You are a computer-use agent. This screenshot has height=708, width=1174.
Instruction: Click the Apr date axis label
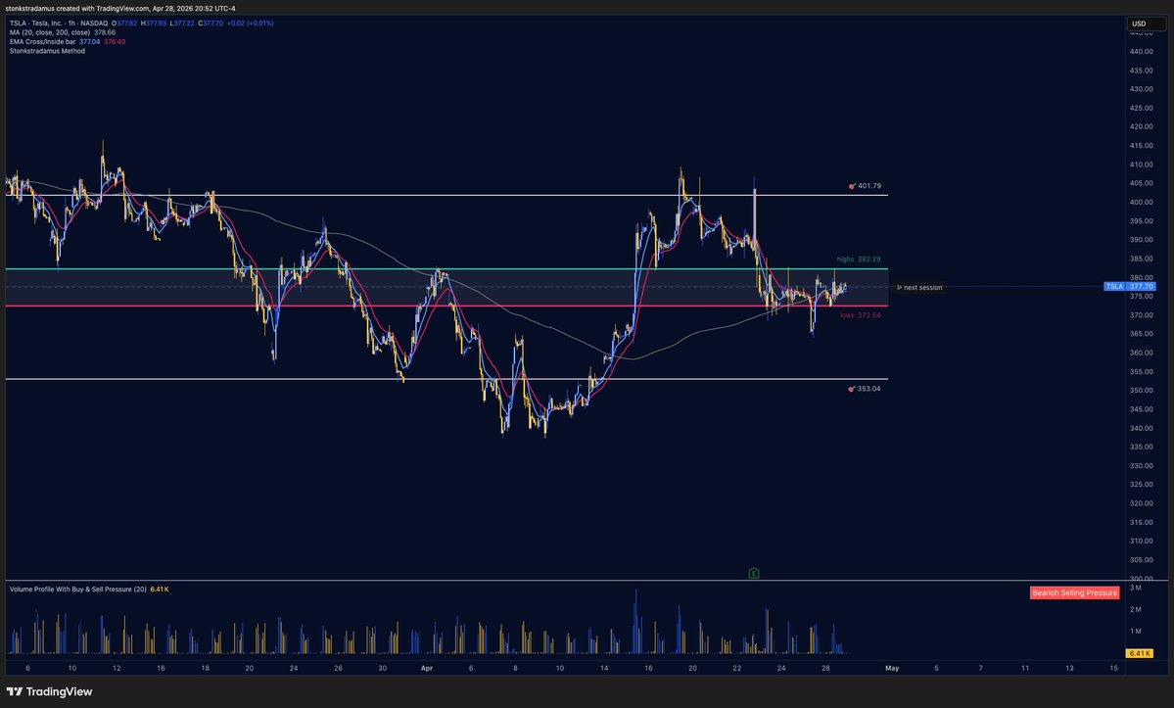click(x=427, y=668)
